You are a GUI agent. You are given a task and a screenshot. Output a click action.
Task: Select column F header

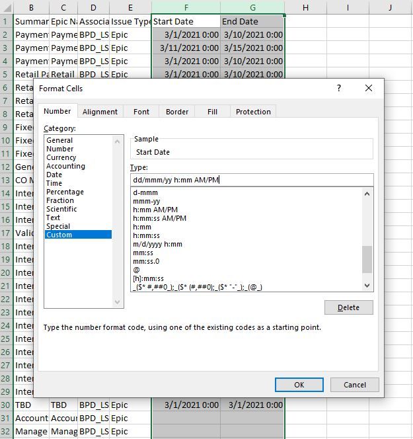point(186,7)
